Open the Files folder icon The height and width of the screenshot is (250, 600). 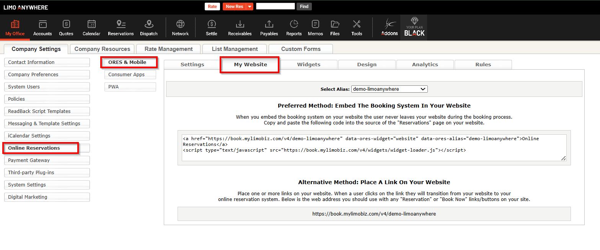click(335, 24)
